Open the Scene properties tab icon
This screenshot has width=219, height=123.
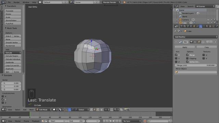point(188,26)
